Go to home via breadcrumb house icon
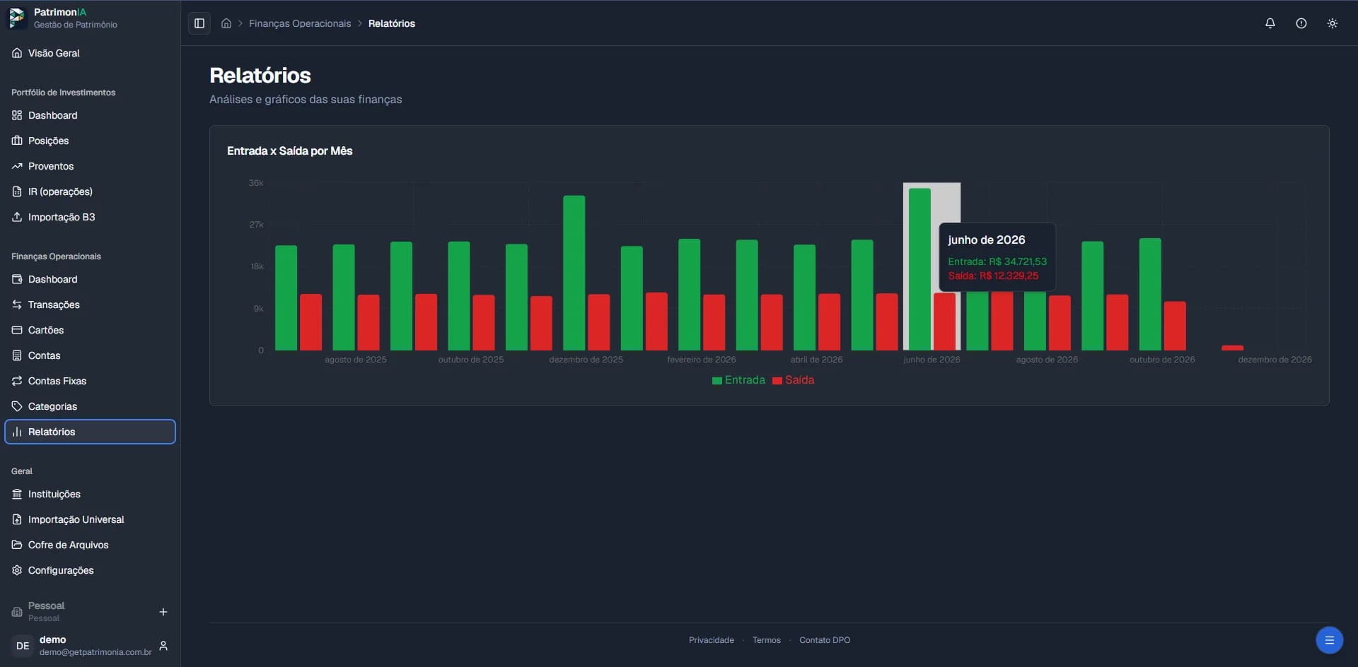The width and height of the screenshot is (1358, 667). pos(226,23)
